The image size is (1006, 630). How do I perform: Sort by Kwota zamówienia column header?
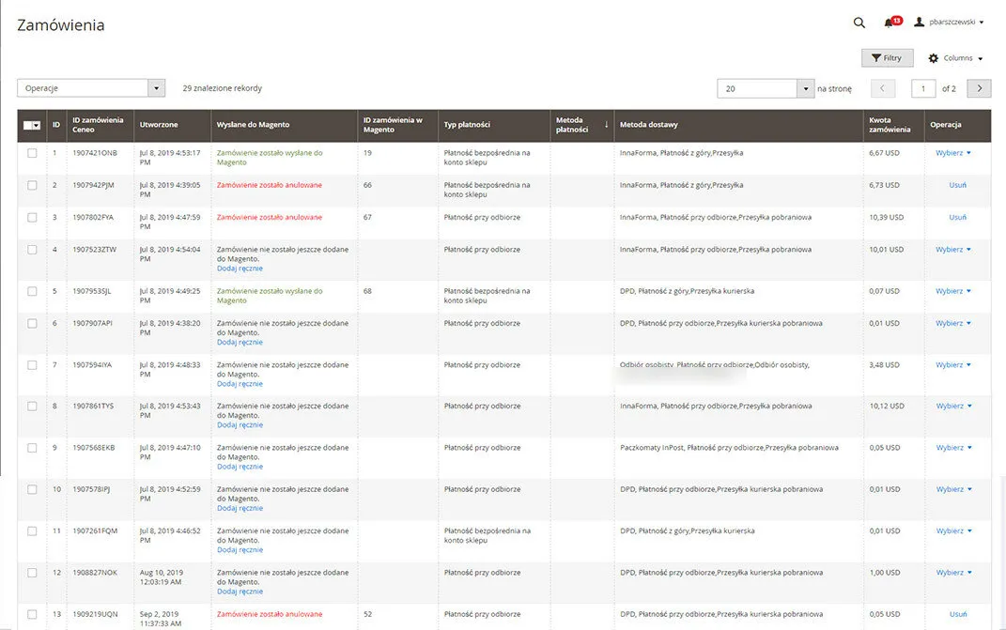coord(893,125)
